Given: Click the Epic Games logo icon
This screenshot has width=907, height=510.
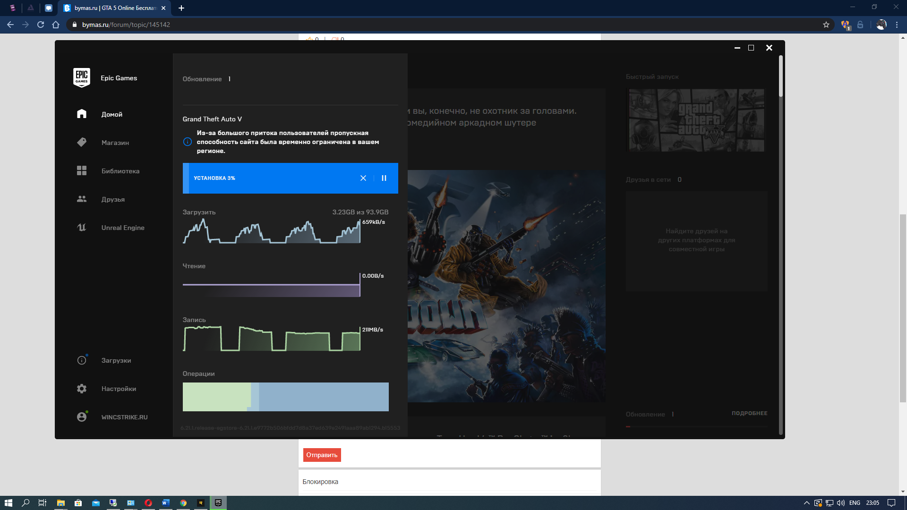Looking at the screenshot, I should (x=82, y=77).
